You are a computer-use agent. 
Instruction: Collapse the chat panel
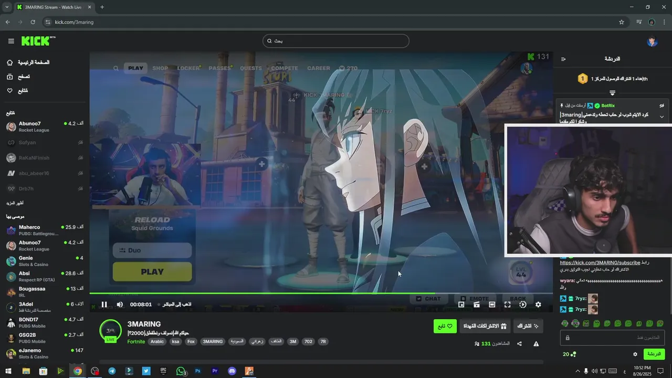563,59
